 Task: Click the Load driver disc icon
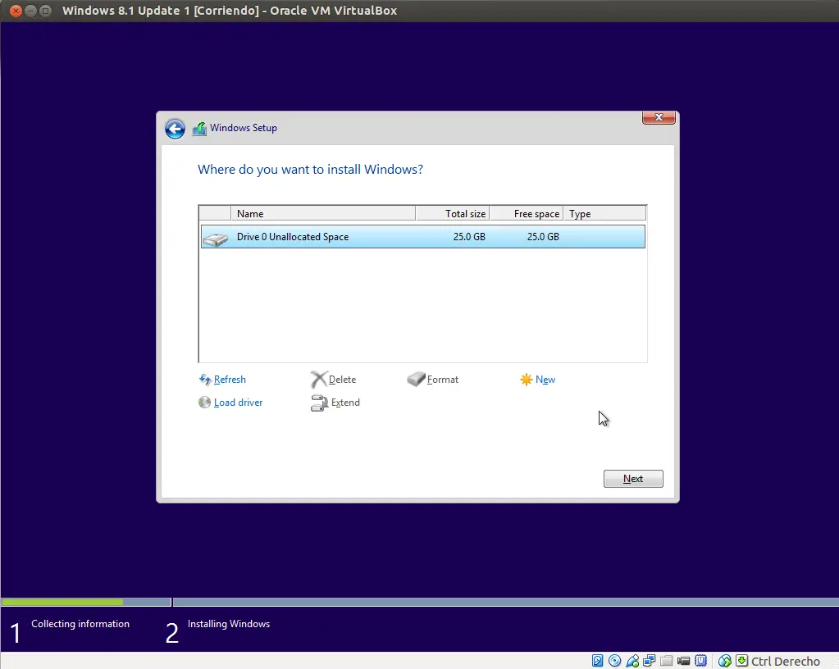(x=204, y=403)
